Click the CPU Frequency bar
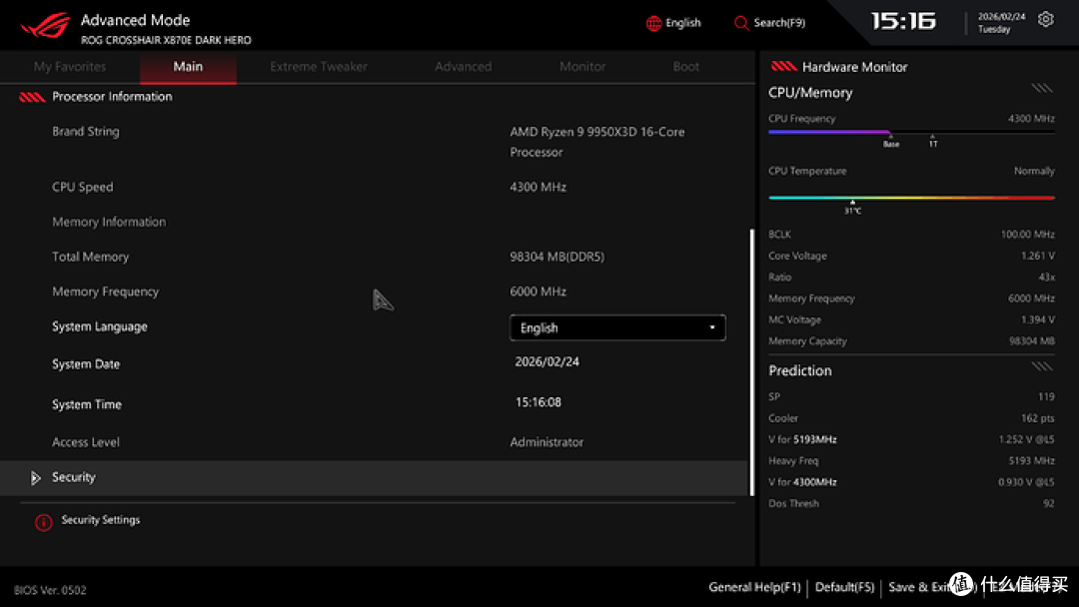The image size is (1079, 607). pos(911,132)
